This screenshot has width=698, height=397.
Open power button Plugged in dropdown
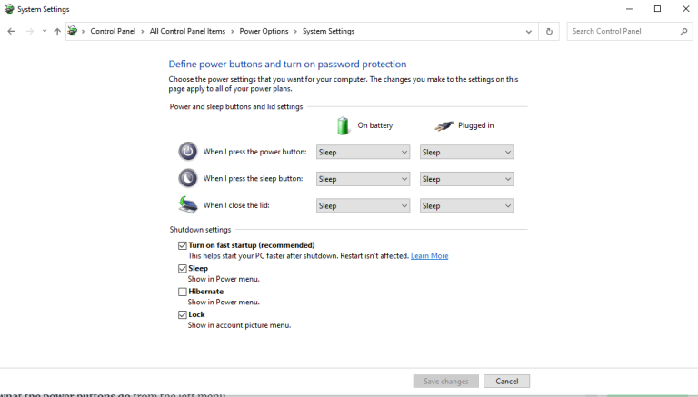click(x=466, y=153)
